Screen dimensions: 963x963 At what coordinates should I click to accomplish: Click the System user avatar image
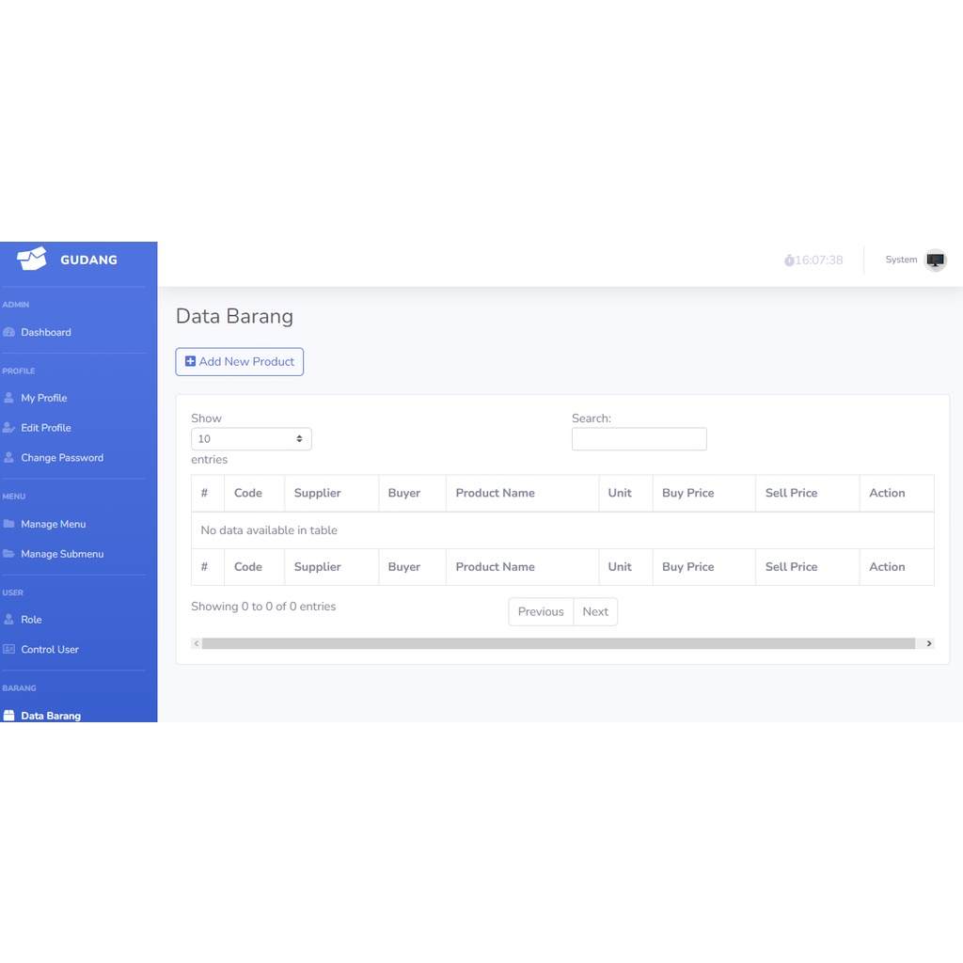pos(936,260)
